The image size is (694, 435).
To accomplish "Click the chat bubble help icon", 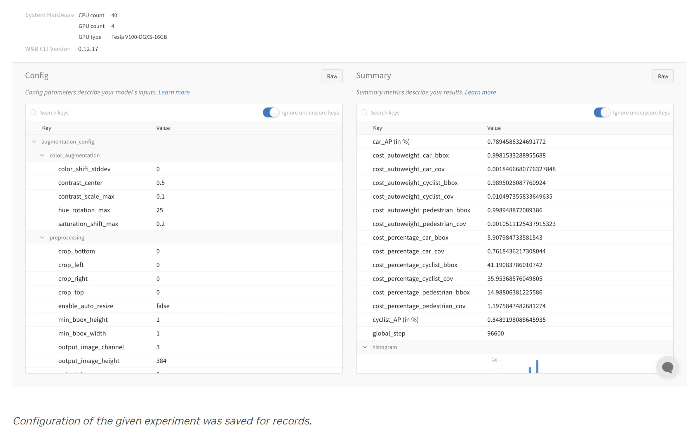I will click(667, 367).
